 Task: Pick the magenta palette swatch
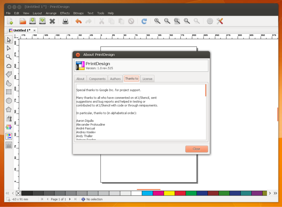click(x=158, y=193)
